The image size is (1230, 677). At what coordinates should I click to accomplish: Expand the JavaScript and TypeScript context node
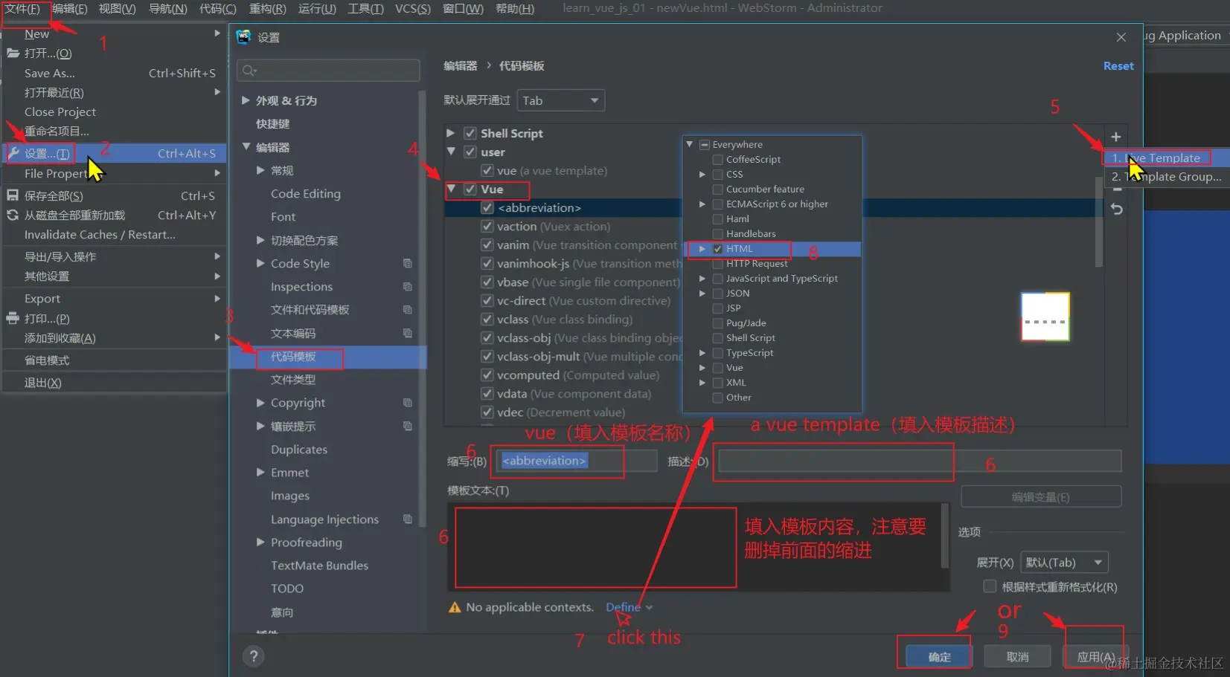702,279
